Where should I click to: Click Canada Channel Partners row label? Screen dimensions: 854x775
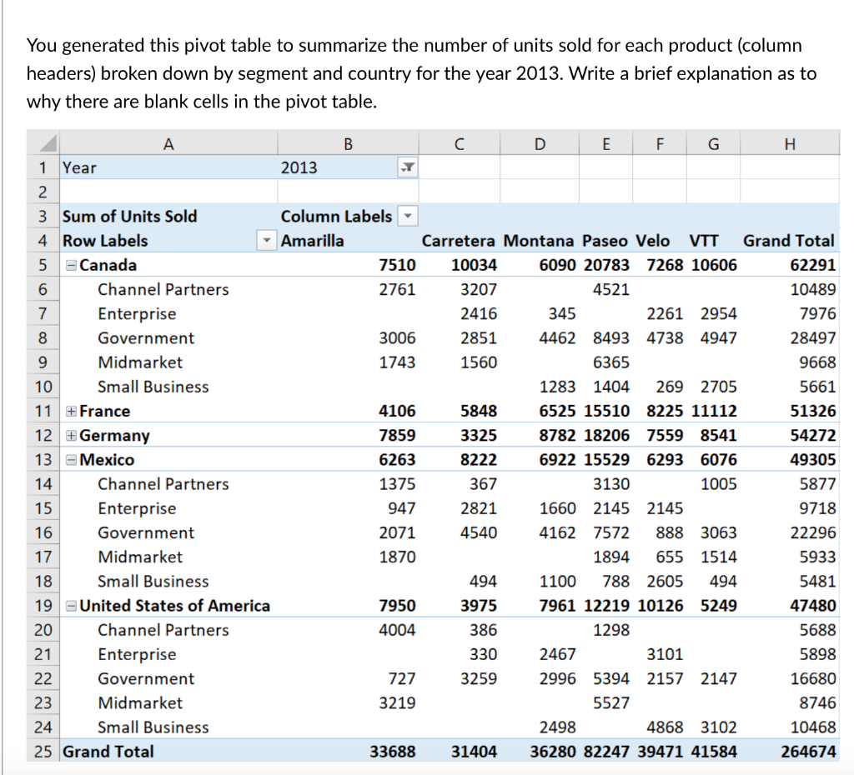163,289
